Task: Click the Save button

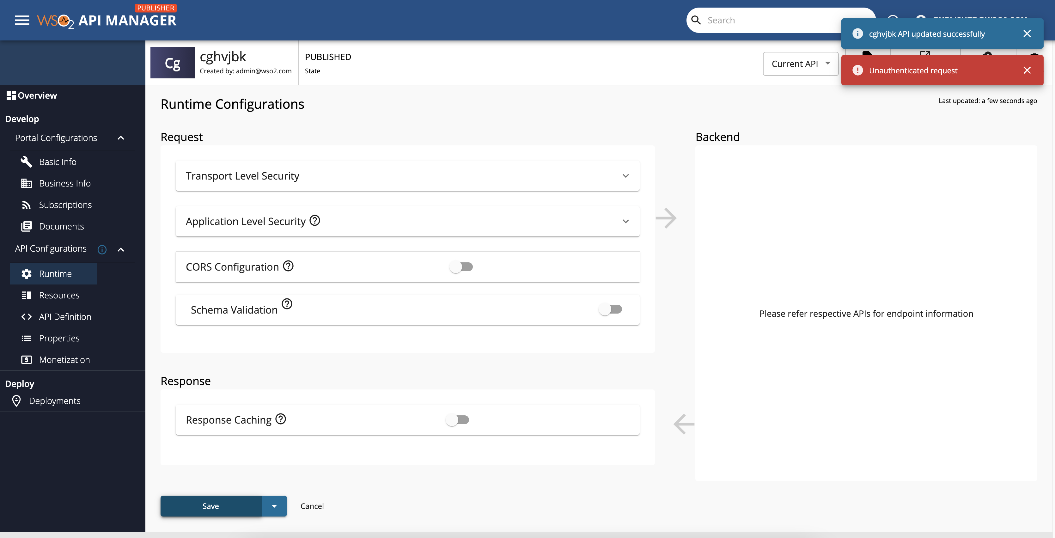Action: [x=210, y=506]
